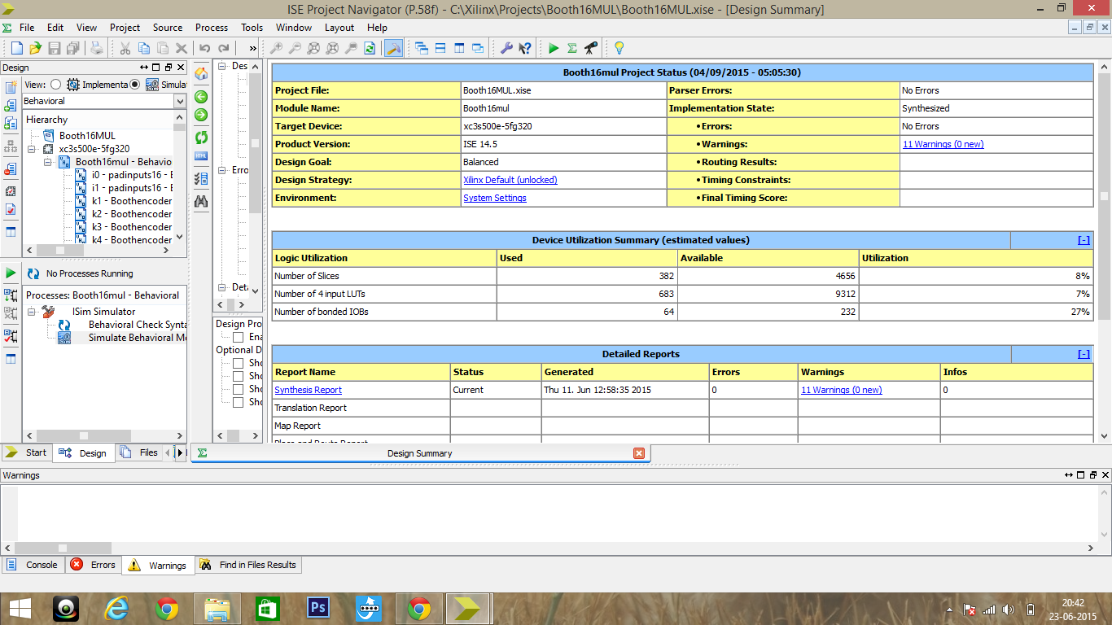Screen dimensions: 1112x625
Task: Collapse Device Utilization Summary with [-] control
Action: coord(1083,240)
